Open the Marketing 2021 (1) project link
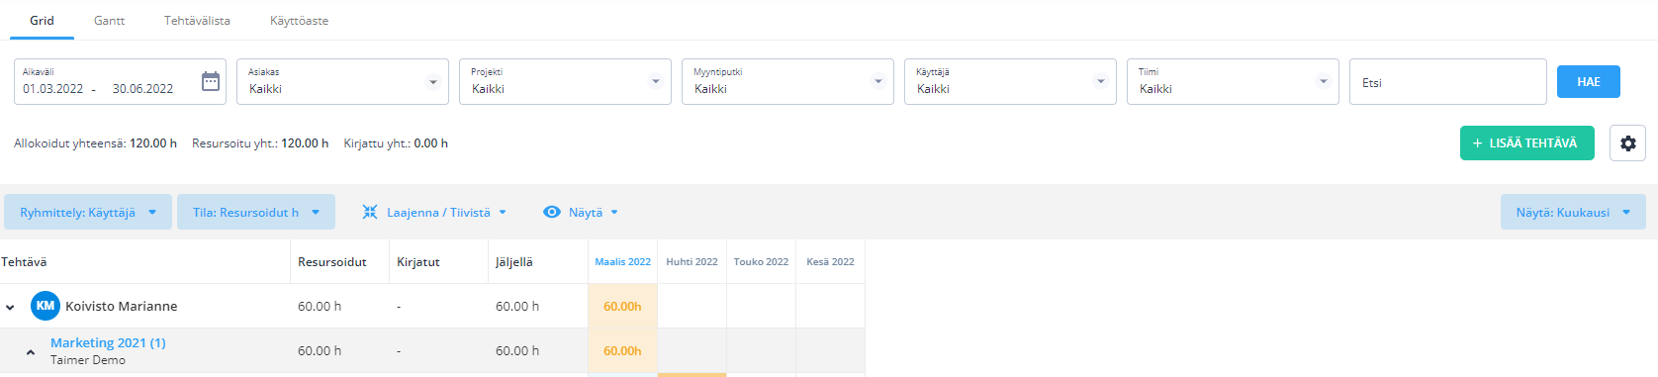The height and width of the screenshot is (377, 1658). 108,342
